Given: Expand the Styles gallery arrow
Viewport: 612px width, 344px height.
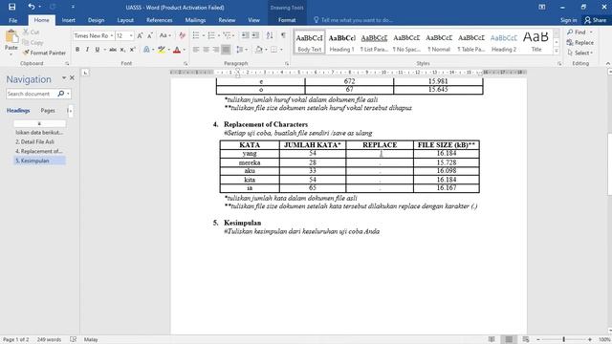Looking at the screenshot, I should 557,51.
